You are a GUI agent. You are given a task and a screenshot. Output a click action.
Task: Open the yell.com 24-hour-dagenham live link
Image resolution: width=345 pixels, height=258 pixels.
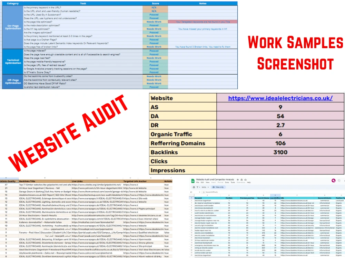coord(97,188)
